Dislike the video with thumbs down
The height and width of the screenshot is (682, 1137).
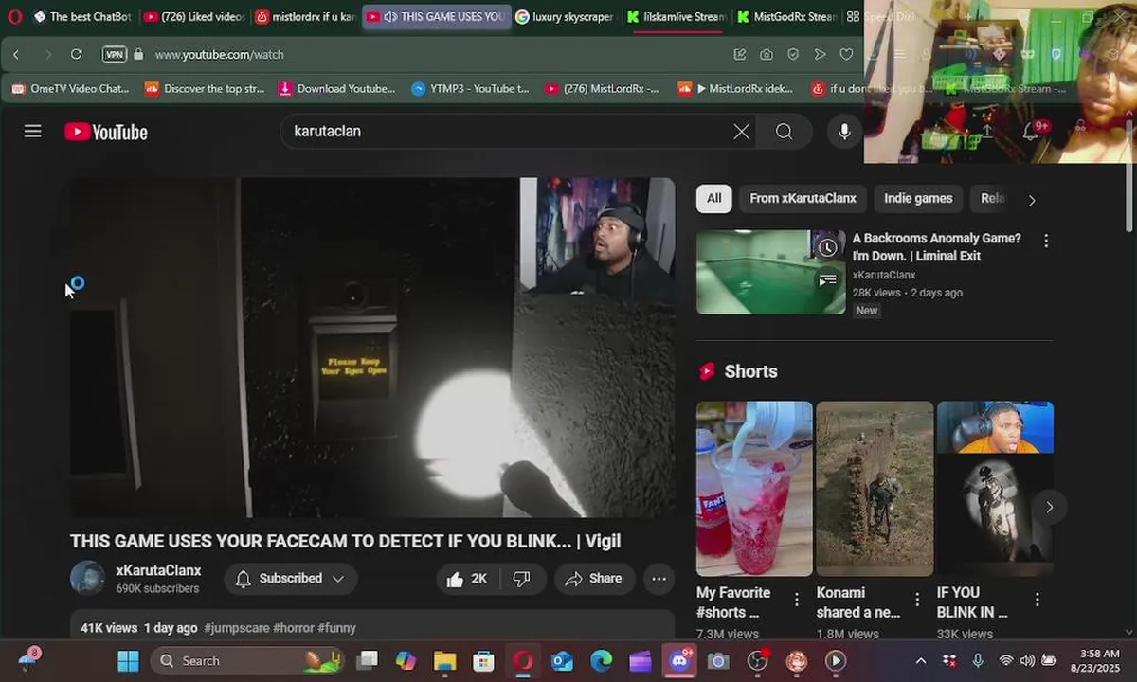coord(522,579)
